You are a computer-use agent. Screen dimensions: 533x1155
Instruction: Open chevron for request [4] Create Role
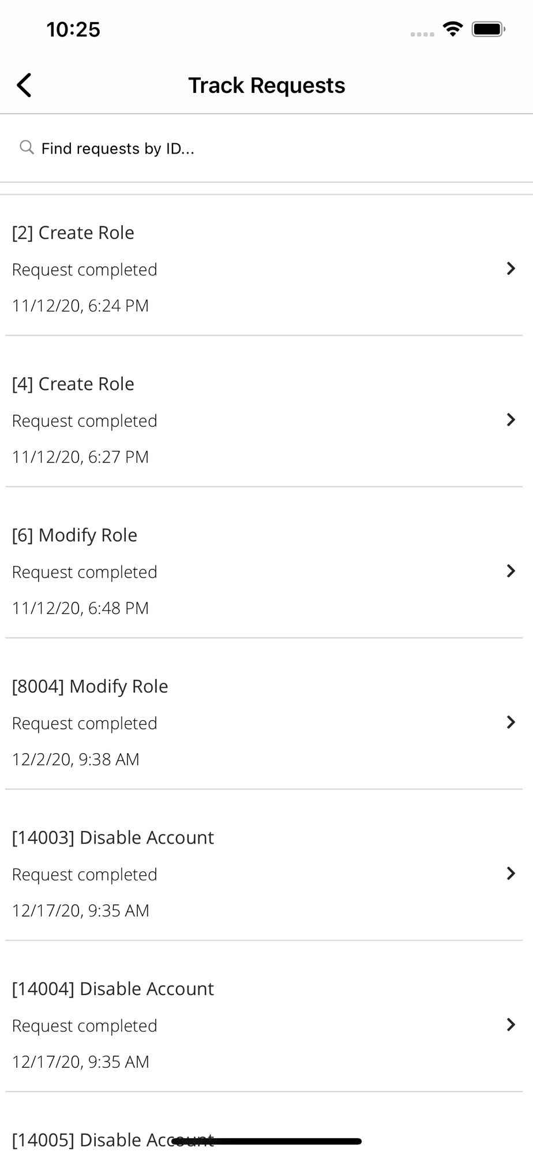coord(511,420)
